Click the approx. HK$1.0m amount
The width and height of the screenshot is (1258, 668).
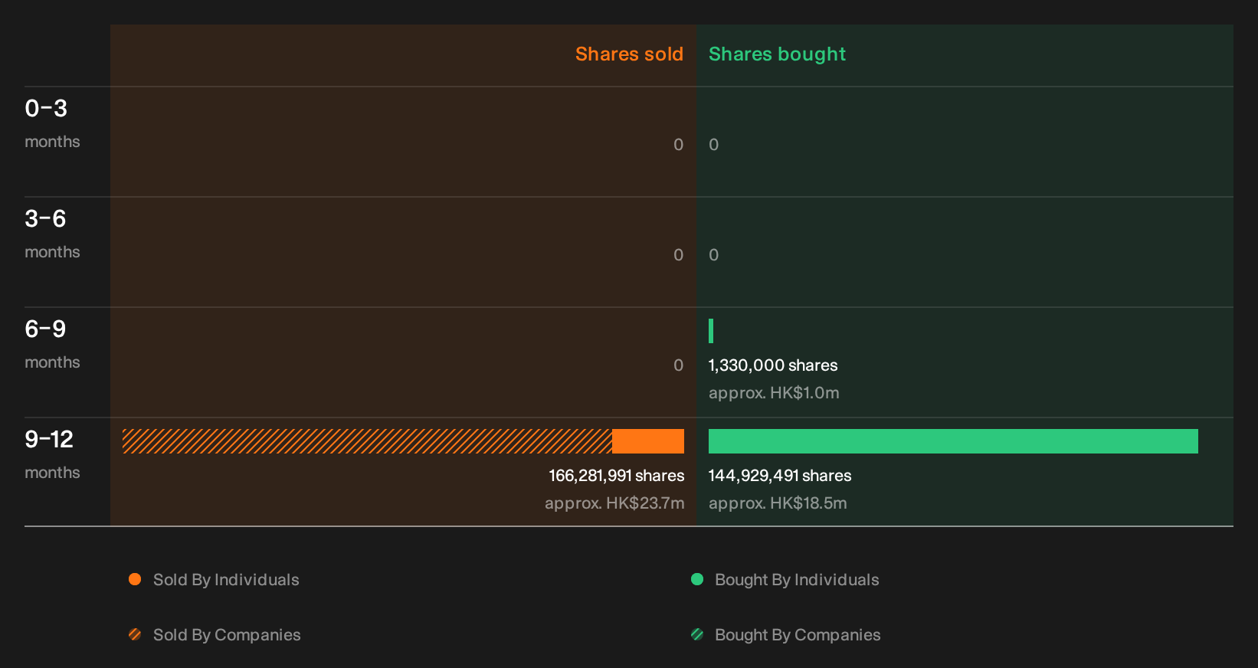774,393
